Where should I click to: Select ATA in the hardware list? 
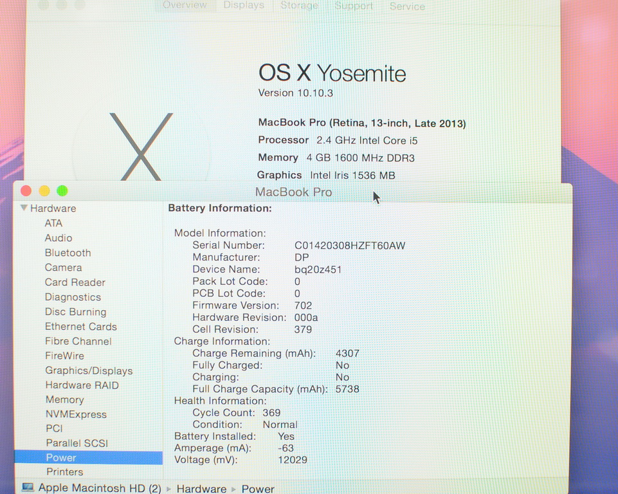(x=53, y=223)
